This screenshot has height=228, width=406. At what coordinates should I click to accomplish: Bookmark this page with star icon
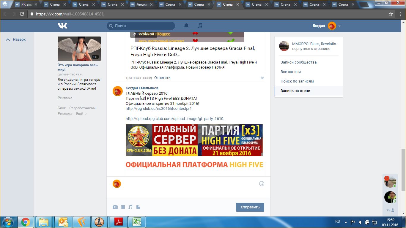click(x=391, y=14)
